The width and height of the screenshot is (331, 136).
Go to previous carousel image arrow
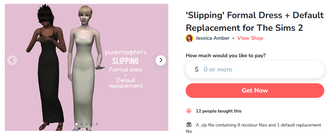[x=12, y=60]
